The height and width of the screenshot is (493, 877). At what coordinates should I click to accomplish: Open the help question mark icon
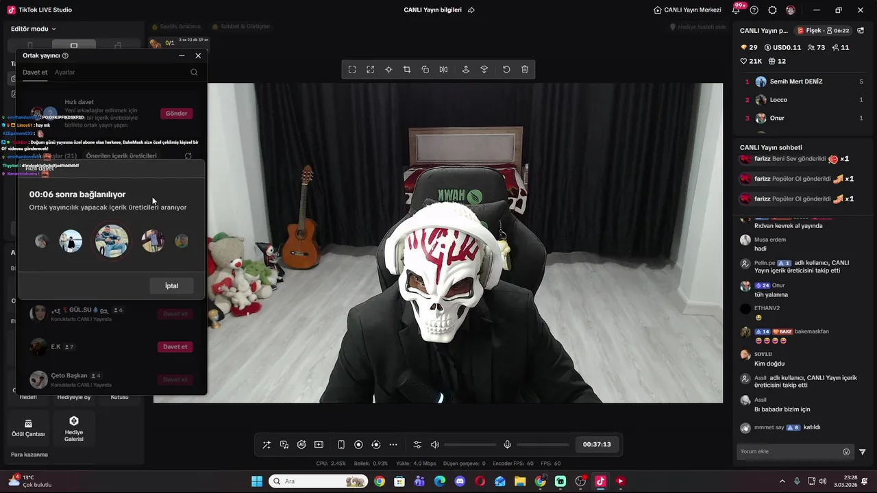click(754, 10)
